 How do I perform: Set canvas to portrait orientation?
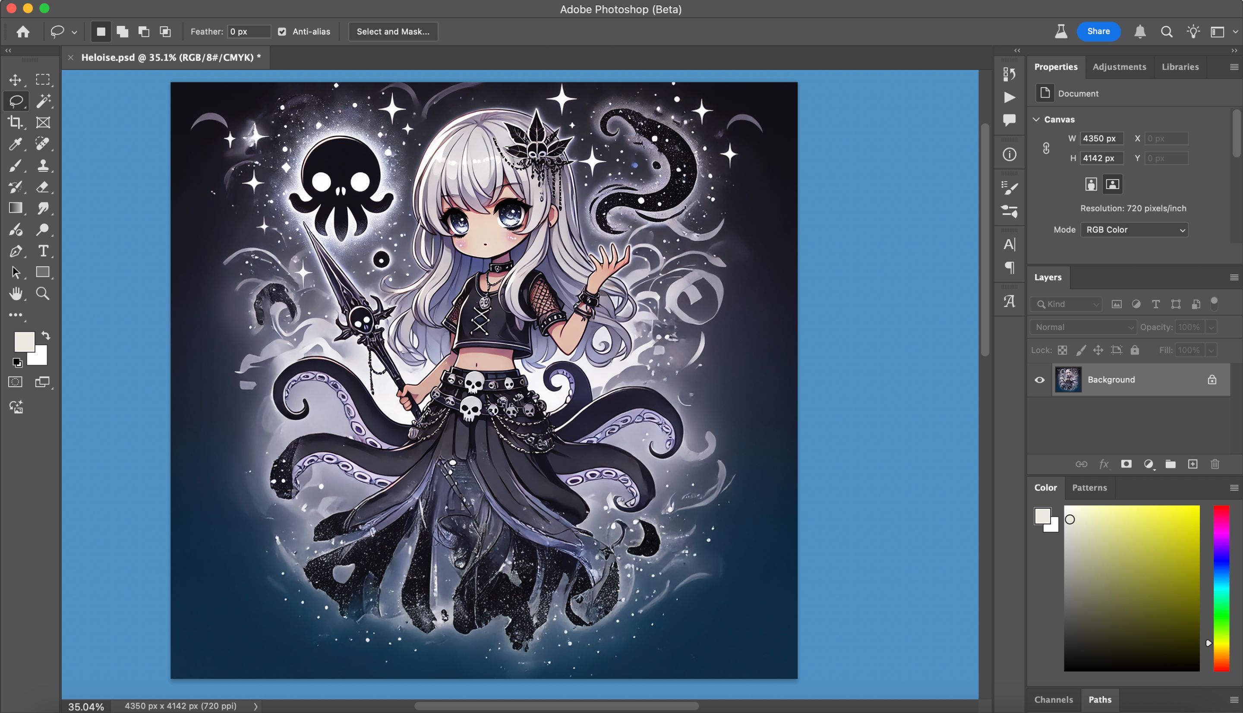(x=1091, y=184)
